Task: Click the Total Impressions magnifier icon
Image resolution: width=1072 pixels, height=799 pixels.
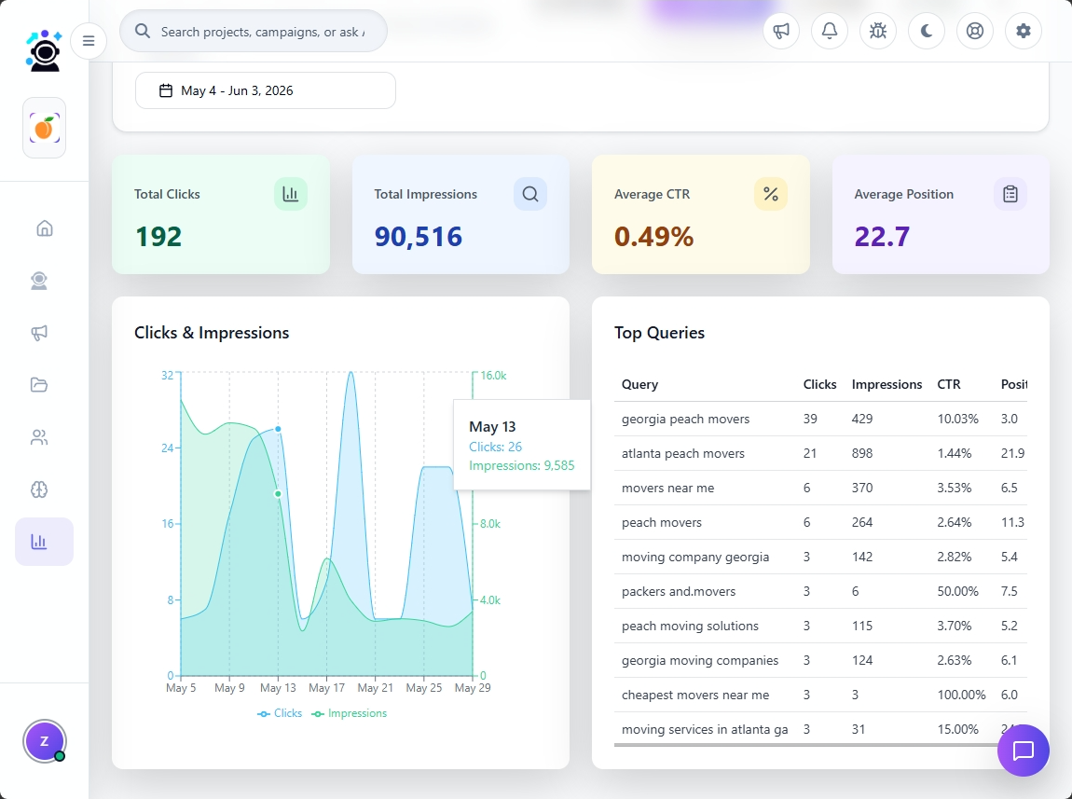Action: click(530, 194)
